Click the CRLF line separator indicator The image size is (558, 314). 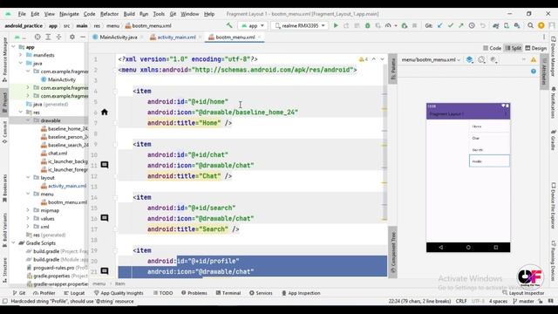(x=461, y=301)
